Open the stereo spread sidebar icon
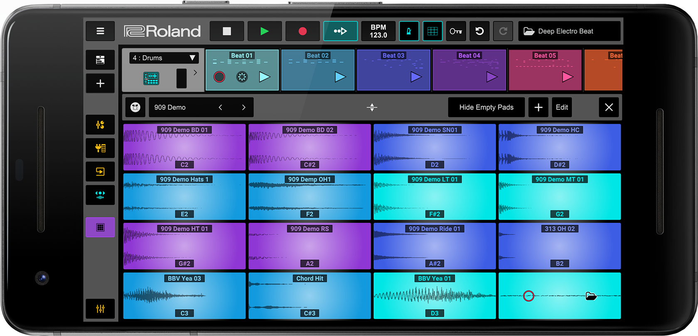Viewport: 698px width, 336px height. click(100, 195)
